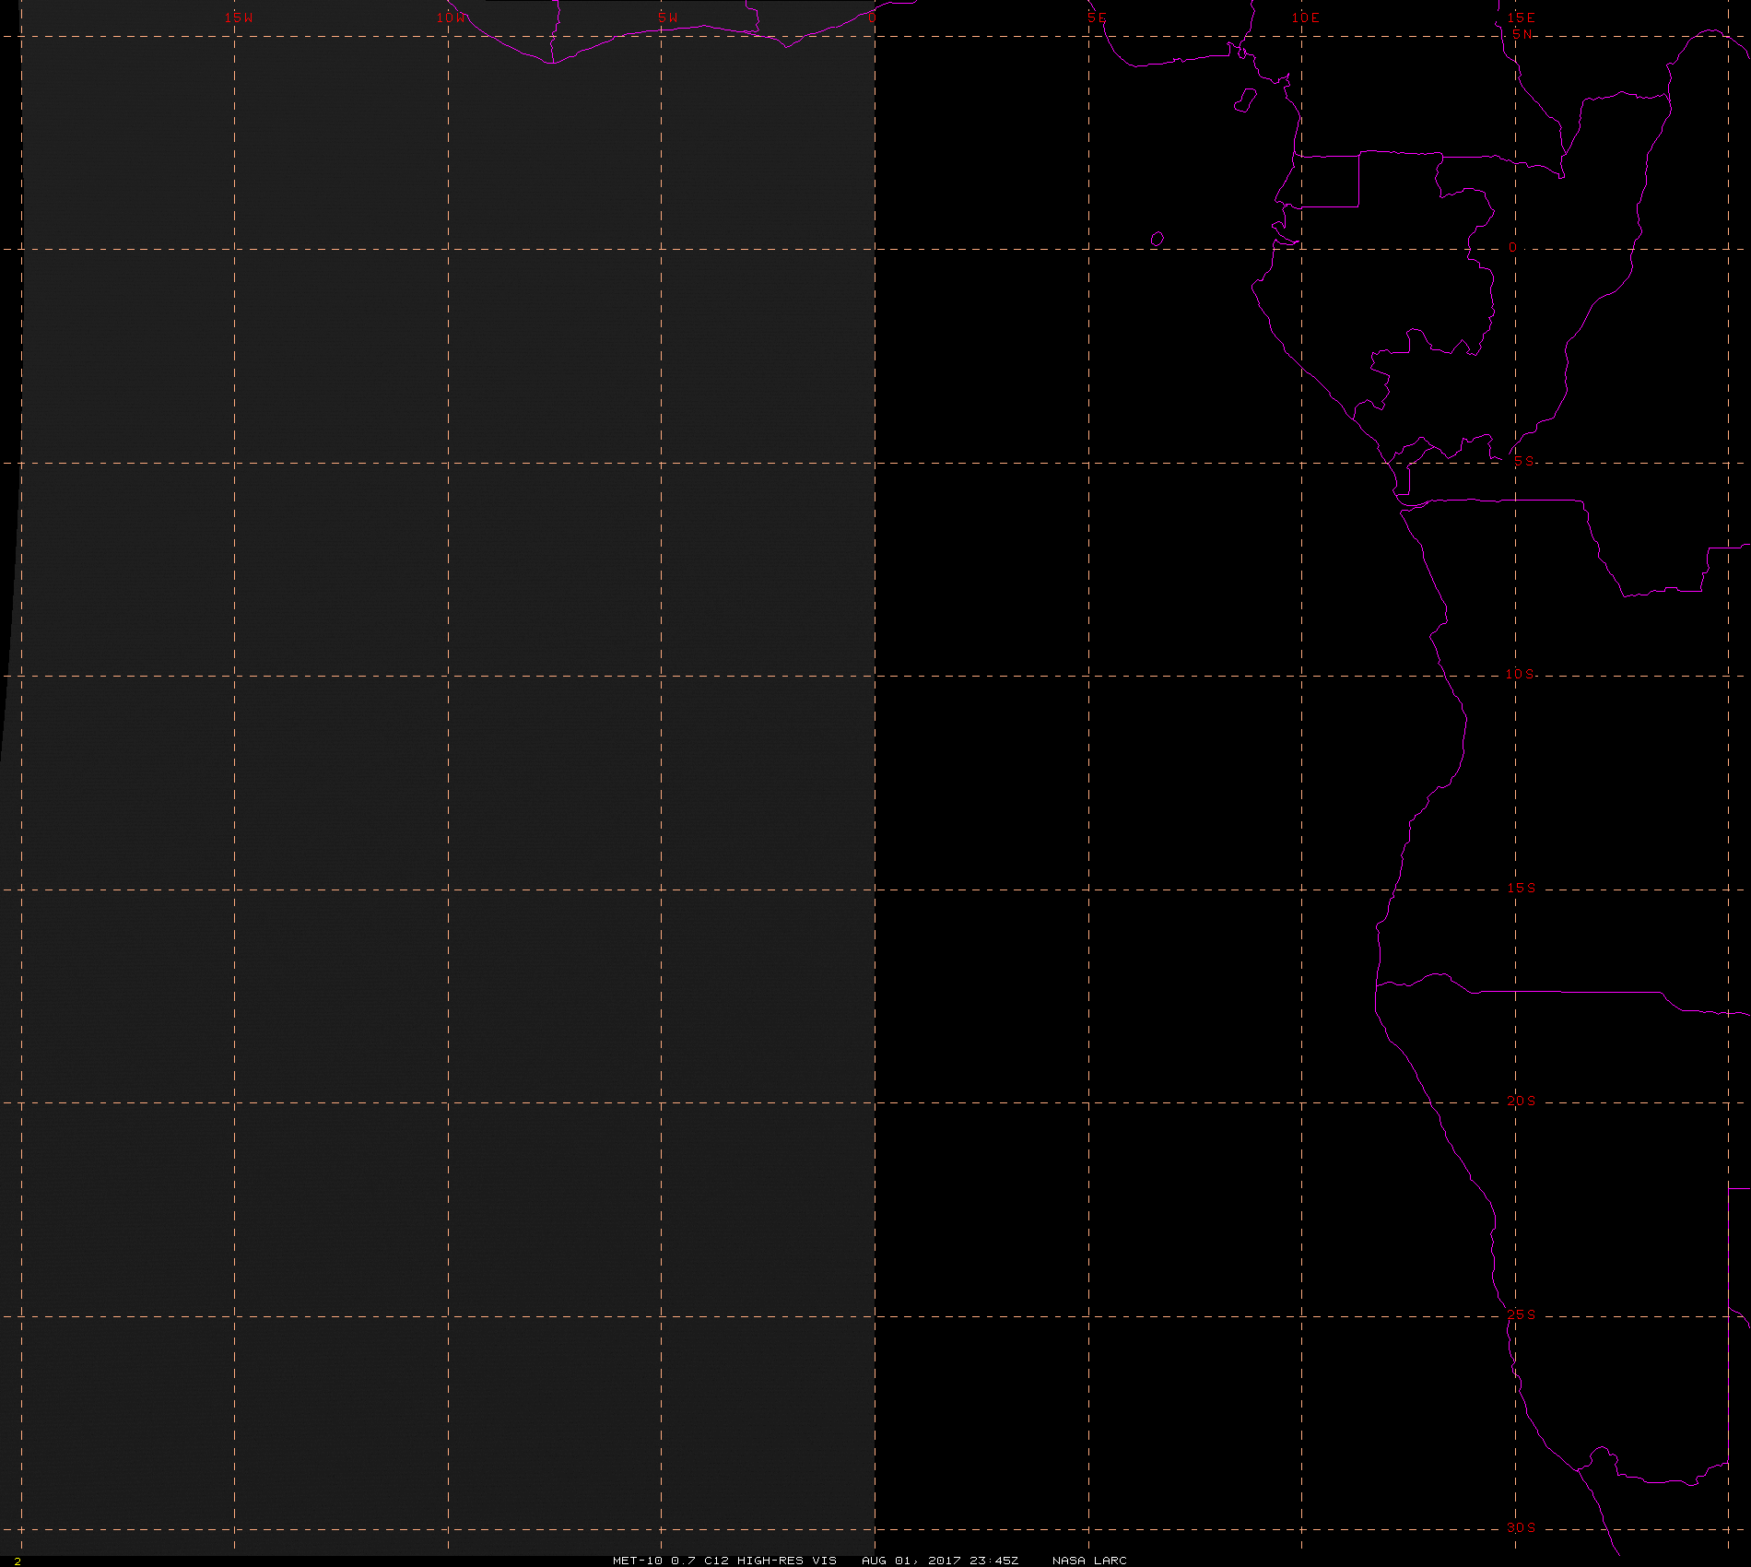Click the MET-10 0.7 C12 HIGH-RES VIS caption
Screen dimensions: 1751x1567
click(724, 1561)
